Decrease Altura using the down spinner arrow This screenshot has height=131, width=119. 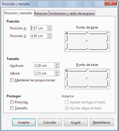coord(57,74)
